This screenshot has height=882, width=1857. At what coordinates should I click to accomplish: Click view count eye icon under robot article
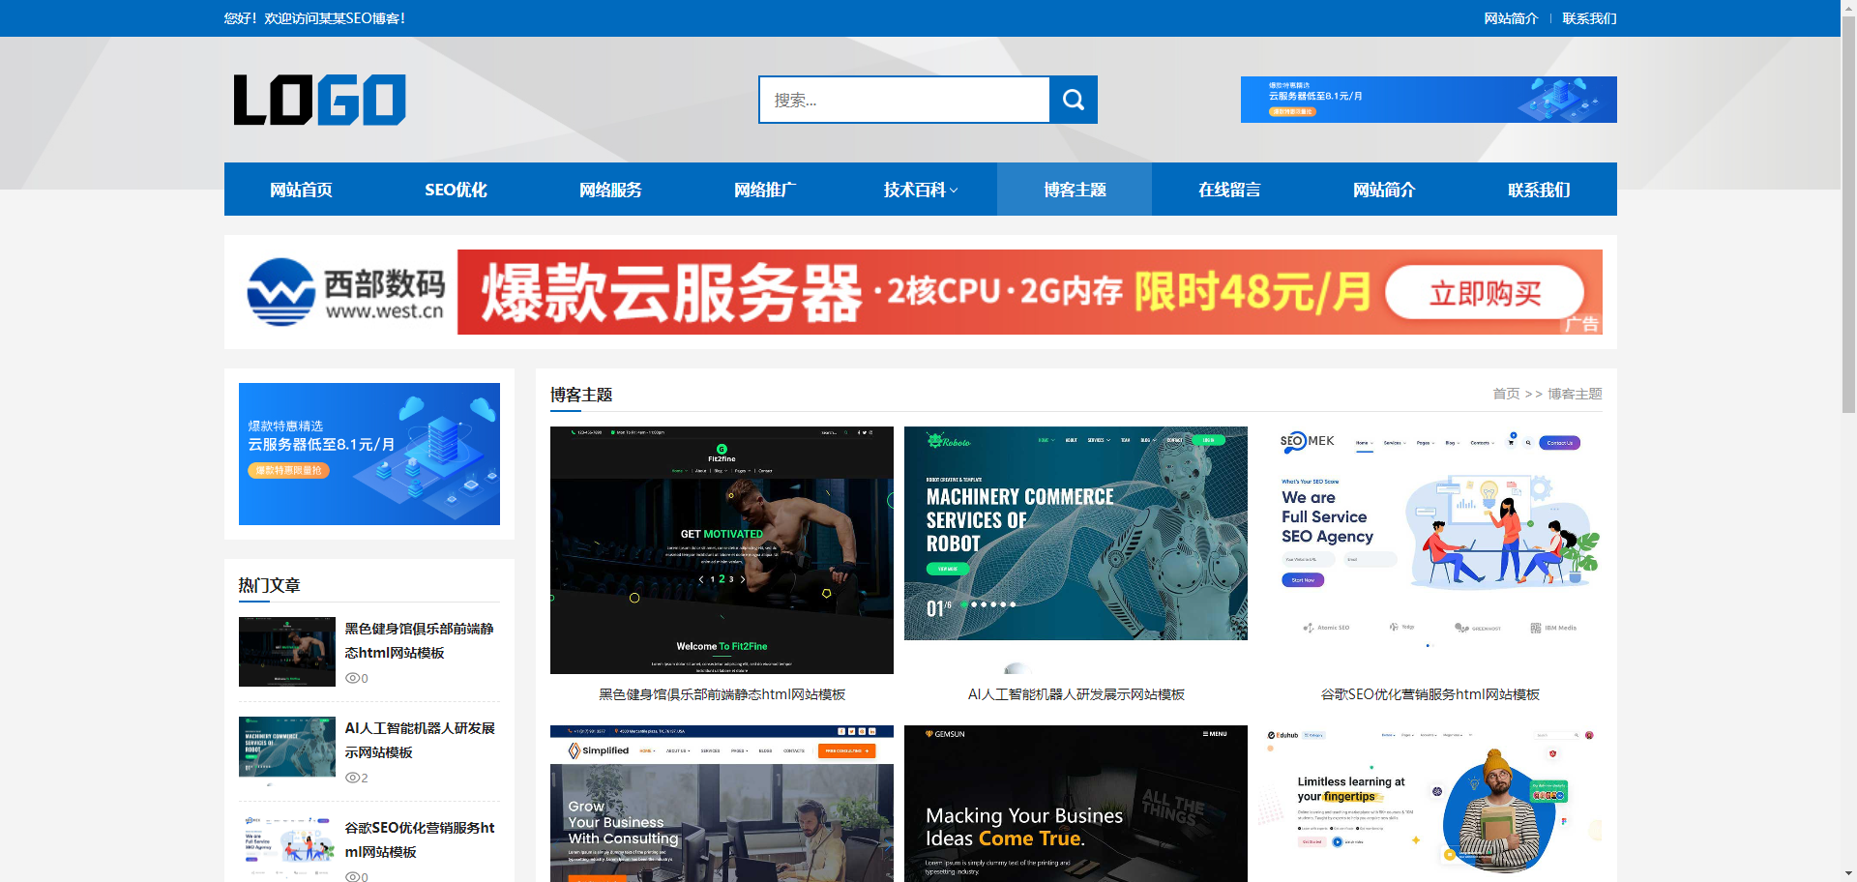[352, 778]
